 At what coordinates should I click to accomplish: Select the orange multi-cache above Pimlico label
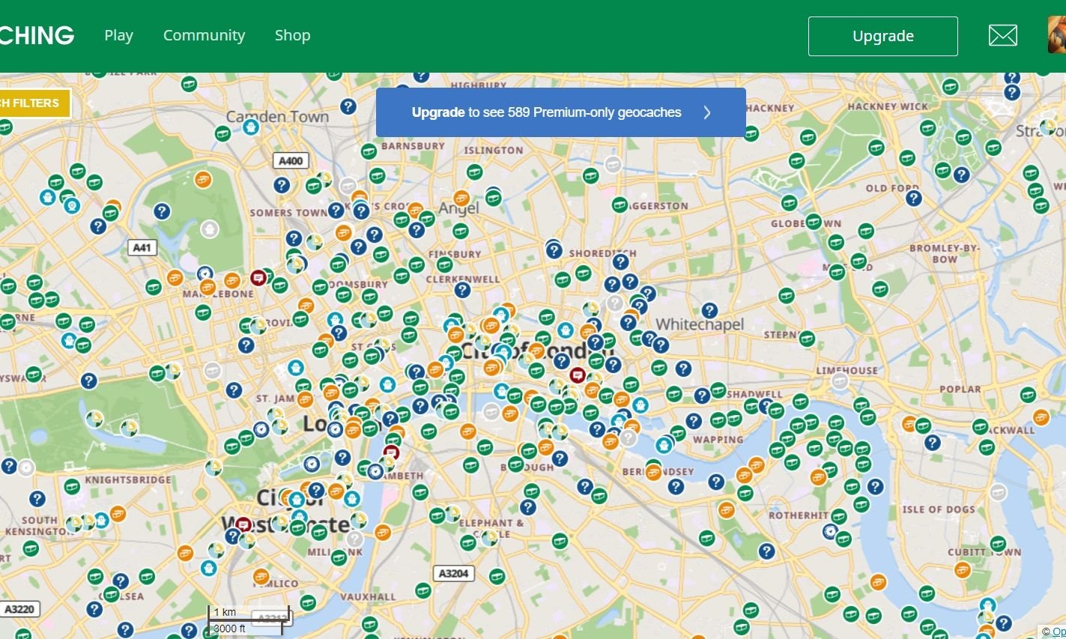[261, 576]
